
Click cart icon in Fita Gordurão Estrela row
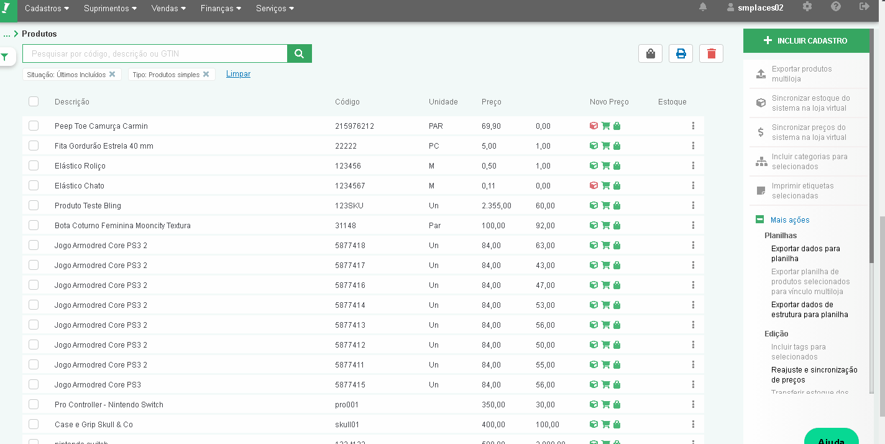pyautogui.click(x=605, y=146)
